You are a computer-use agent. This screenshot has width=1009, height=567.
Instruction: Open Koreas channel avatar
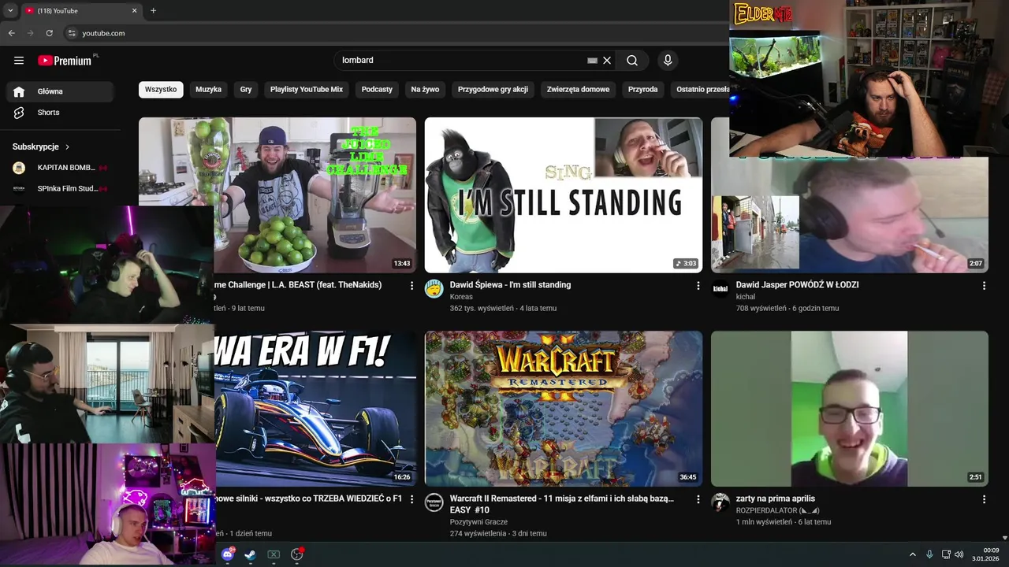434,289
